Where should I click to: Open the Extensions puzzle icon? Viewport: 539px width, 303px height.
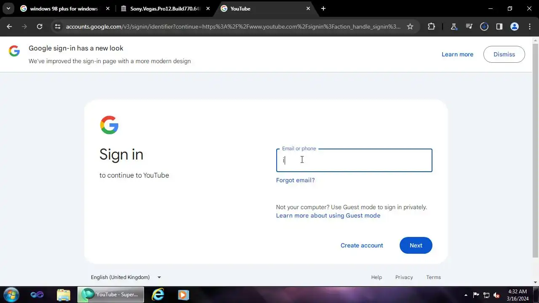click(431, 27)
